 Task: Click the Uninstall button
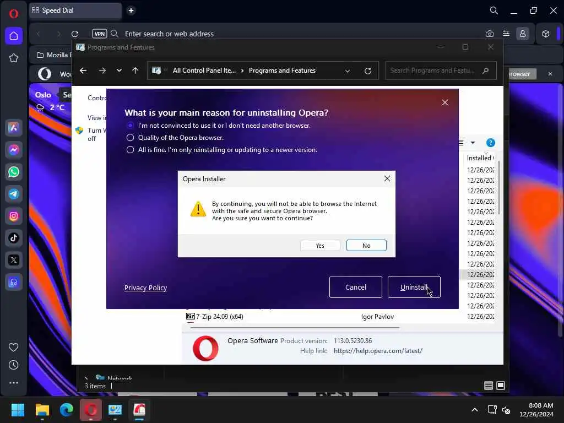click(414, 287)
